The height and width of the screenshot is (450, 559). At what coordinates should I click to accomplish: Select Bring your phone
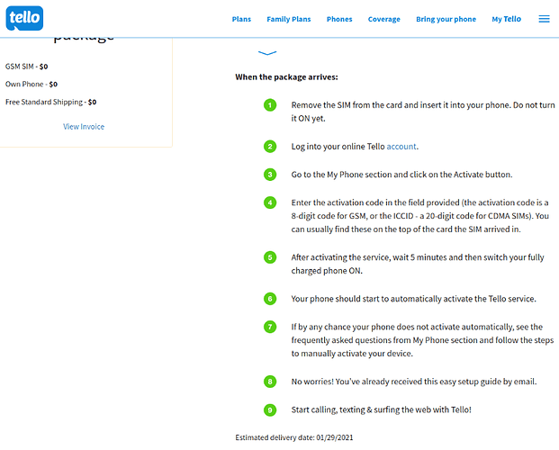[x=446, y=19]
